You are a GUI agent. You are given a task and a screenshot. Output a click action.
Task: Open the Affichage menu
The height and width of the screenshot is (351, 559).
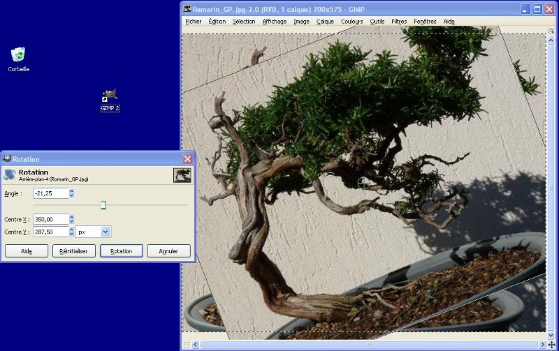pyautogui.click(x=274, y=22)
